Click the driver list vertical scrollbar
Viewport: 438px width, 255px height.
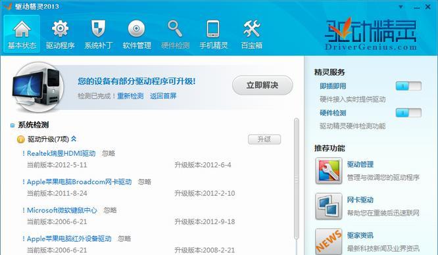pos(297,179)
